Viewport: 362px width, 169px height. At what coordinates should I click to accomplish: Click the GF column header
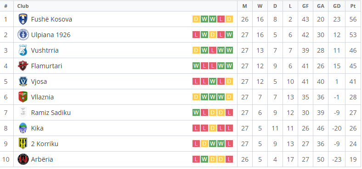coord(305,6)
